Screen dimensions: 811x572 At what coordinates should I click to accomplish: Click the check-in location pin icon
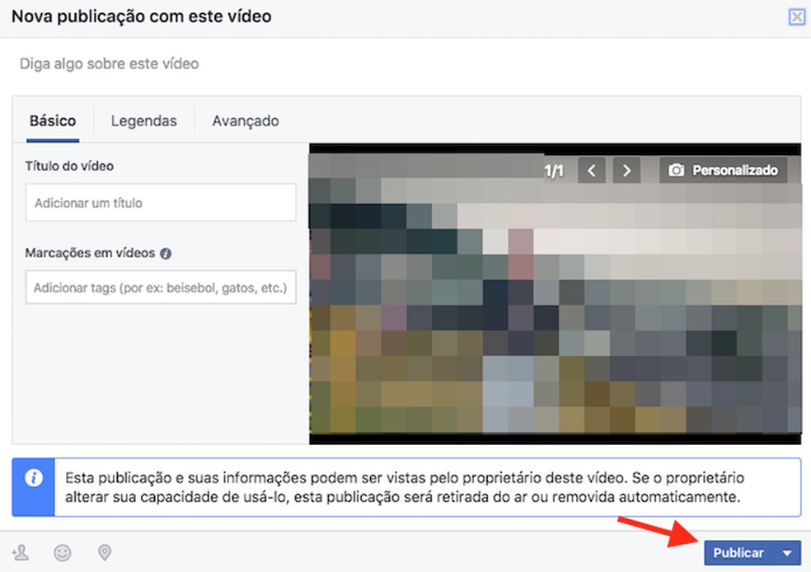[104, 553]
